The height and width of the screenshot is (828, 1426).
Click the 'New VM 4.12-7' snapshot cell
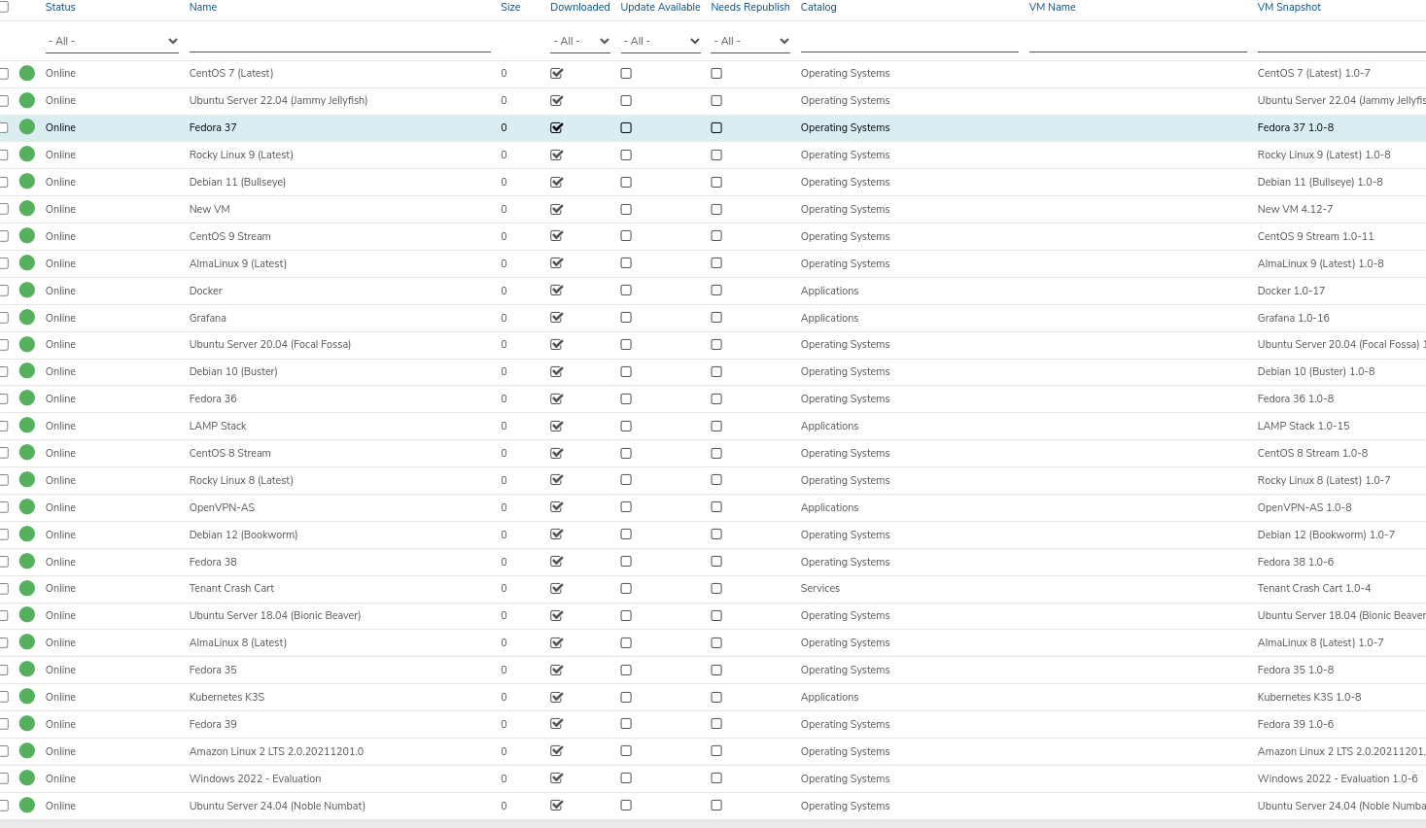pos(1295,209)
